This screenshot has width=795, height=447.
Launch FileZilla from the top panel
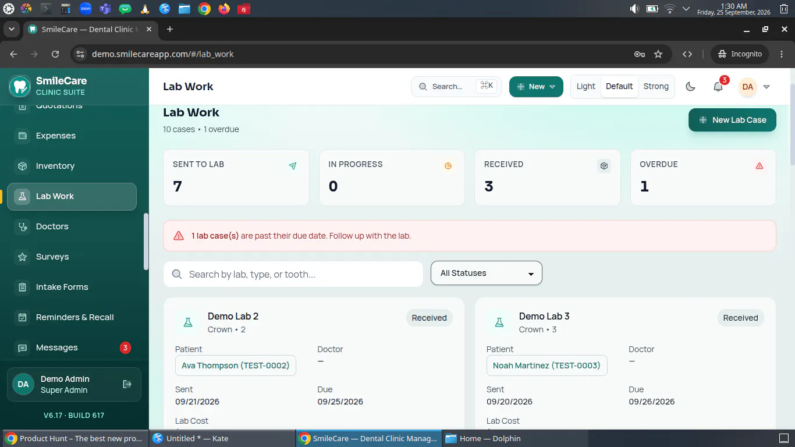coord(244,9)
